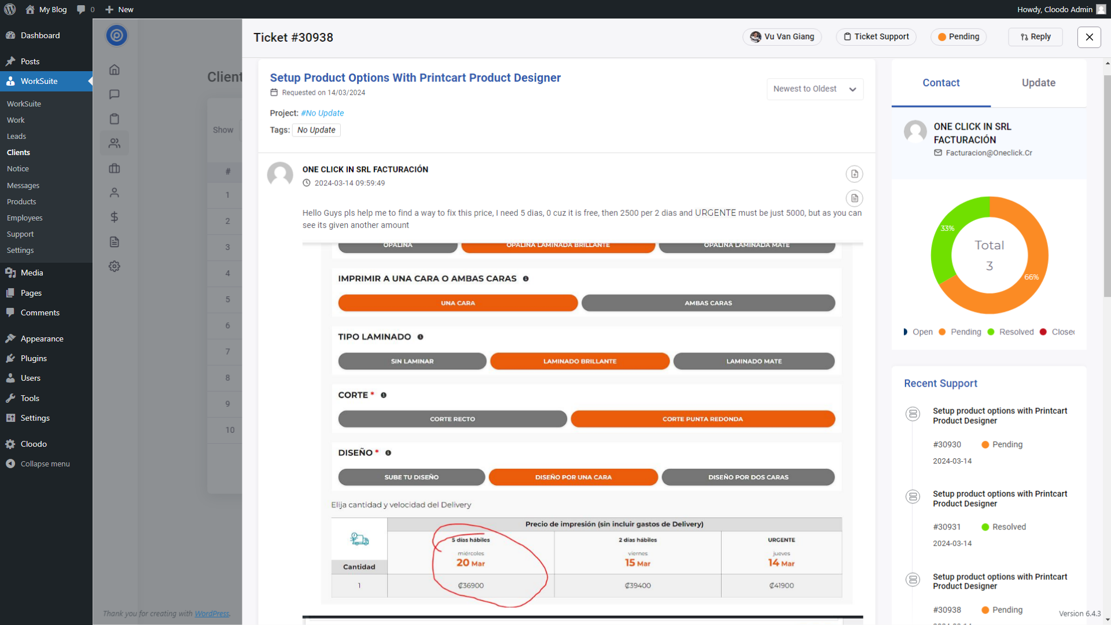Open Newest to Oldest sort dropdown
1111x625 pixels.
click(815, 89)
